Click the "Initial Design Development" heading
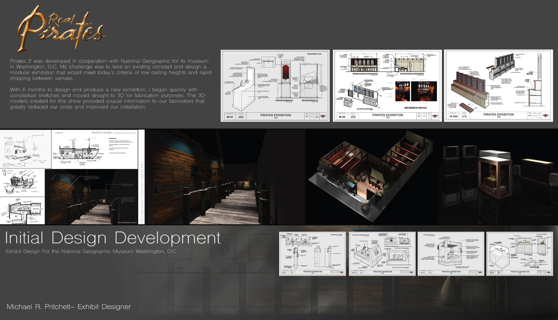 click(x=113, y=238)
